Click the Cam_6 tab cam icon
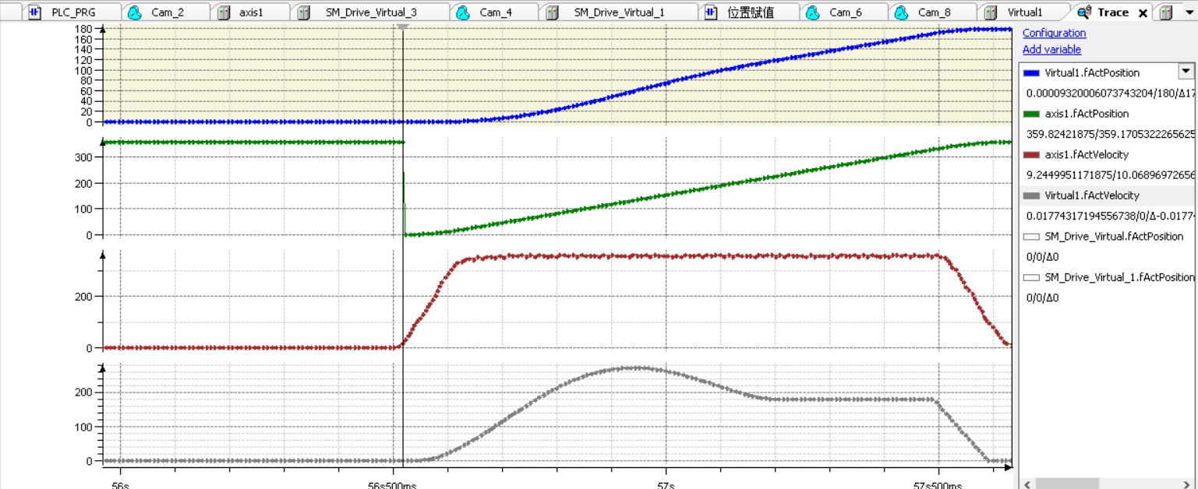This screenshot has height=489, width=1198. coord(813,12)
